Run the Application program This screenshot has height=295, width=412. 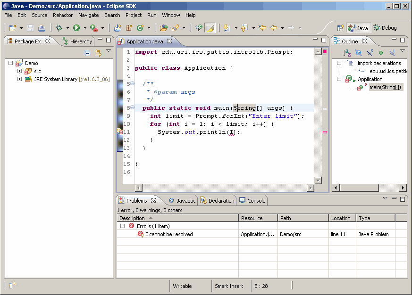[76, 28]
